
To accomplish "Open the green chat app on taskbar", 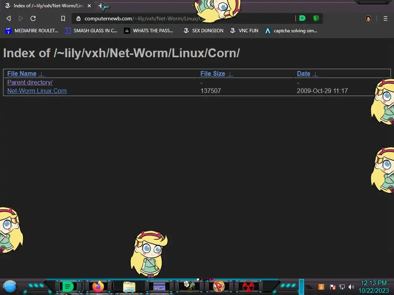I will coord(68,287).
